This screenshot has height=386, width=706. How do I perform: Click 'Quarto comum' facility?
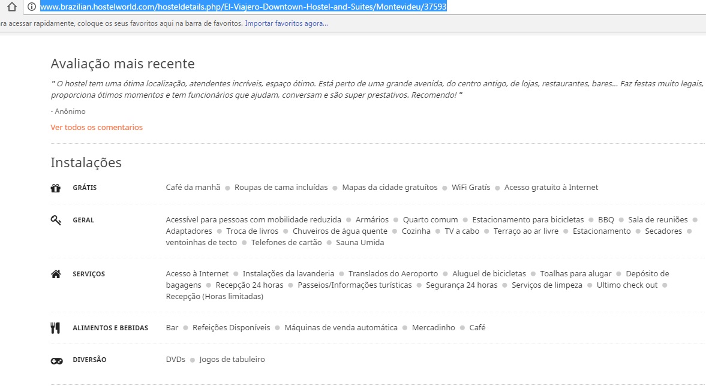pyautogui.click(x=431, y=219)
